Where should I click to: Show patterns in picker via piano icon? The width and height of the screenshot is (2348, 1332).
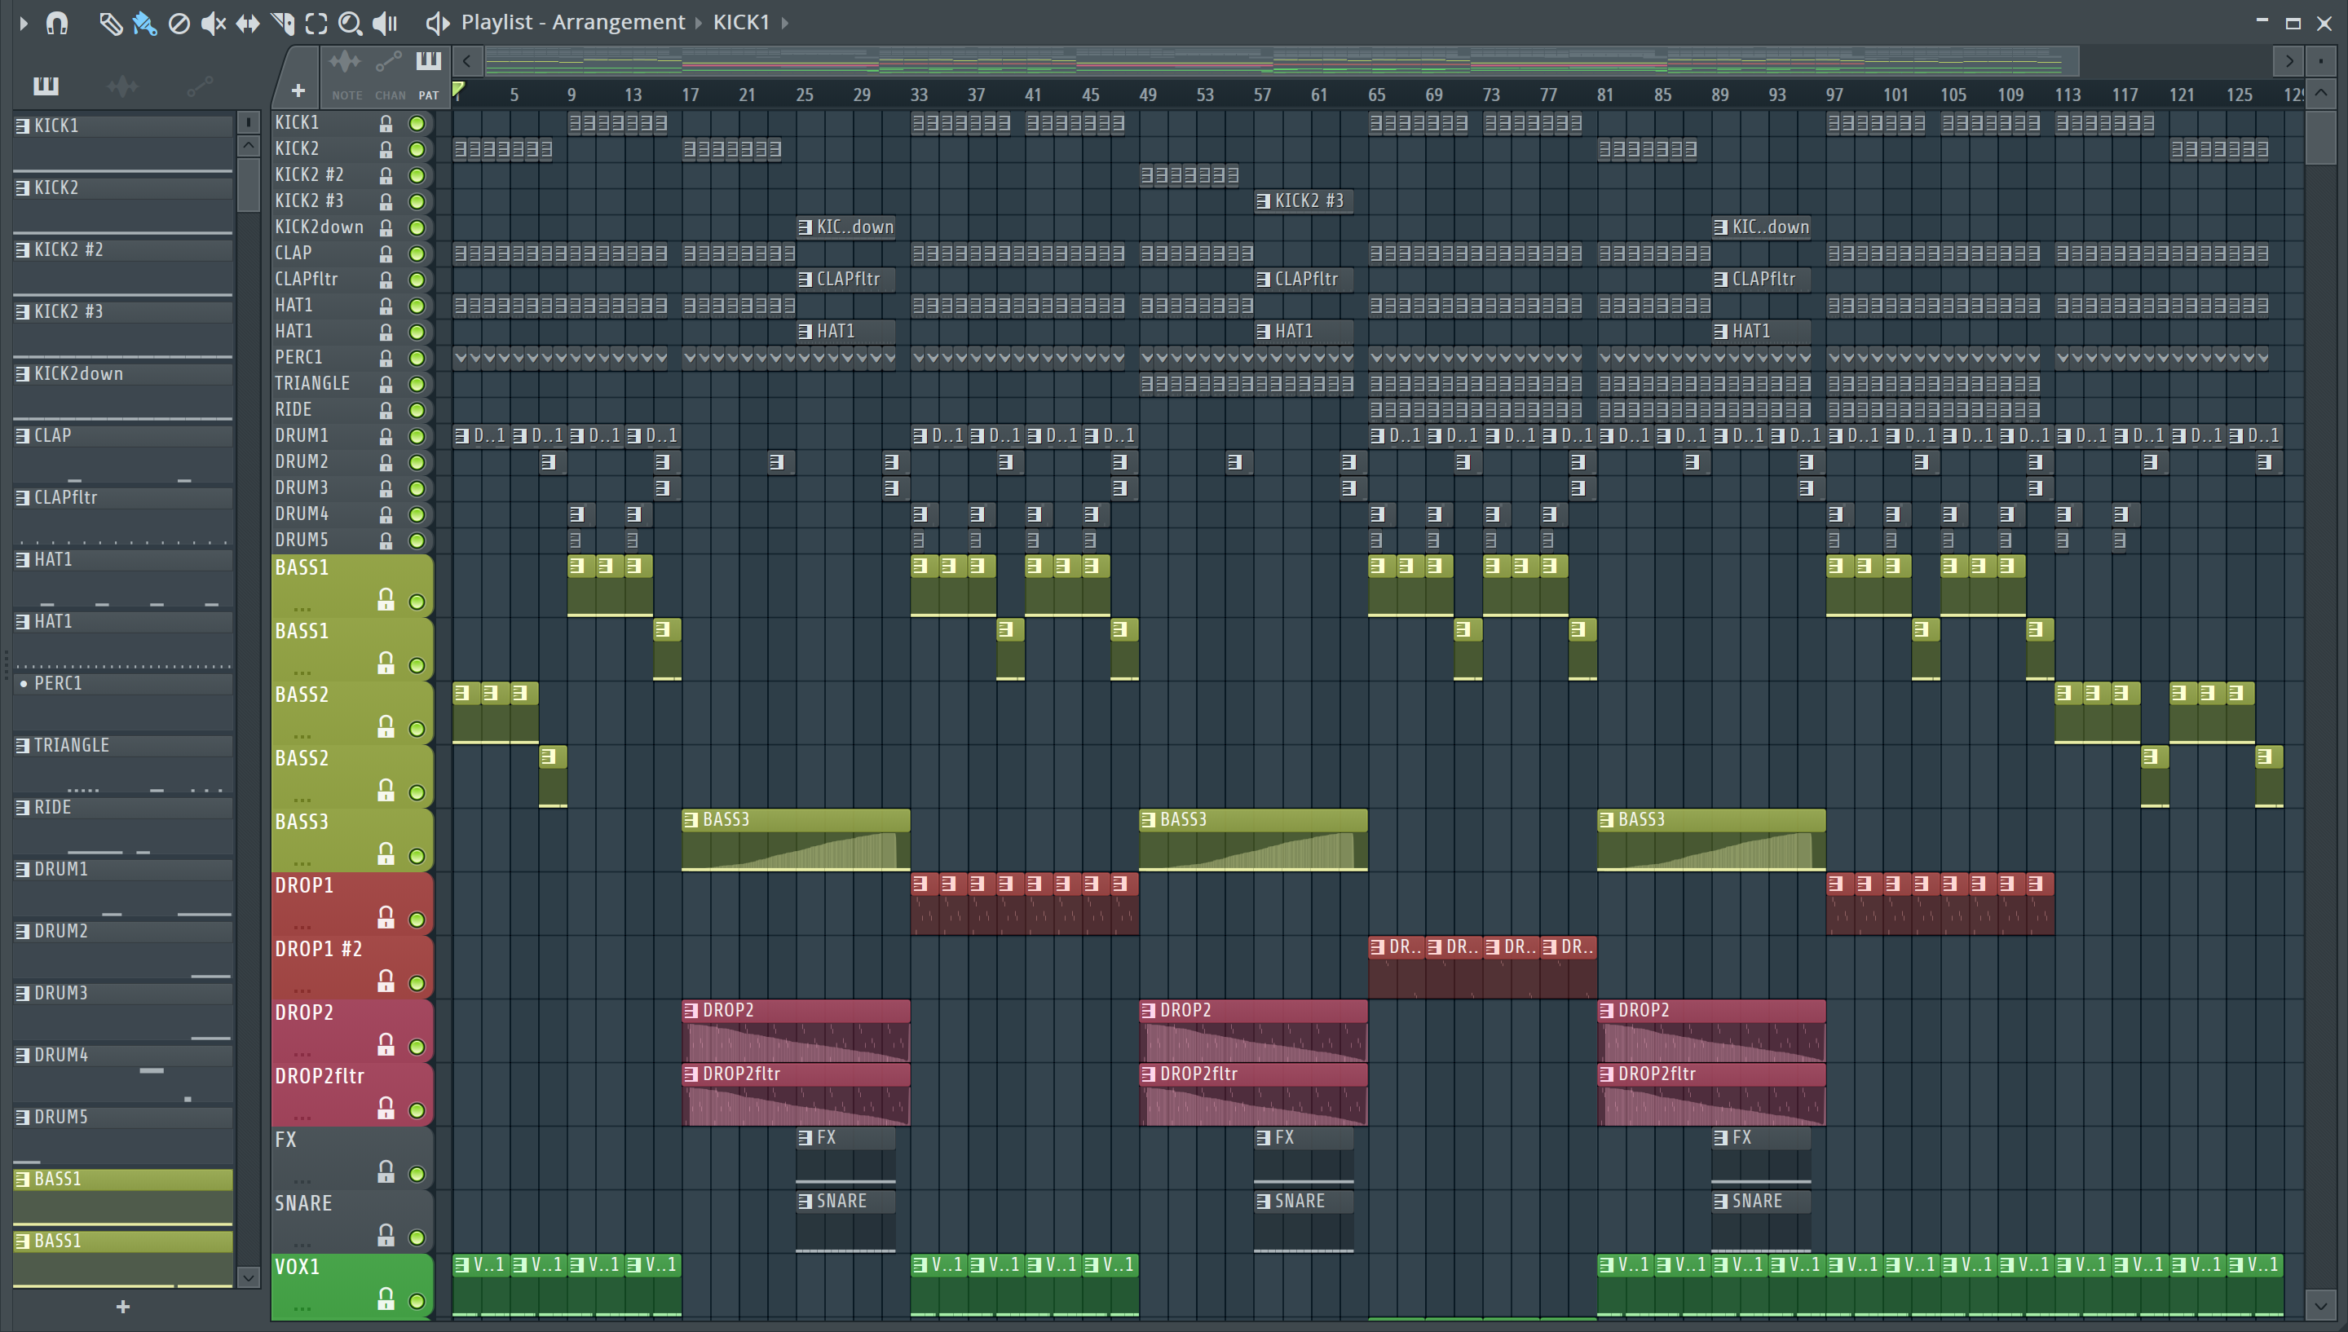[46, 86]
